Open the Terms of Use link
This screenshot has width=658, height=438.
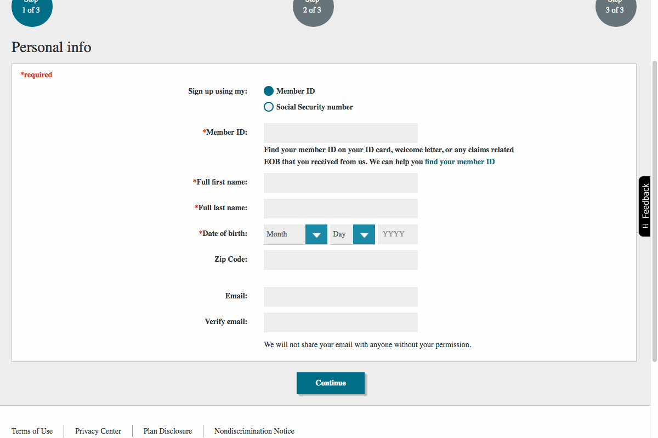(x=32, y=431)
